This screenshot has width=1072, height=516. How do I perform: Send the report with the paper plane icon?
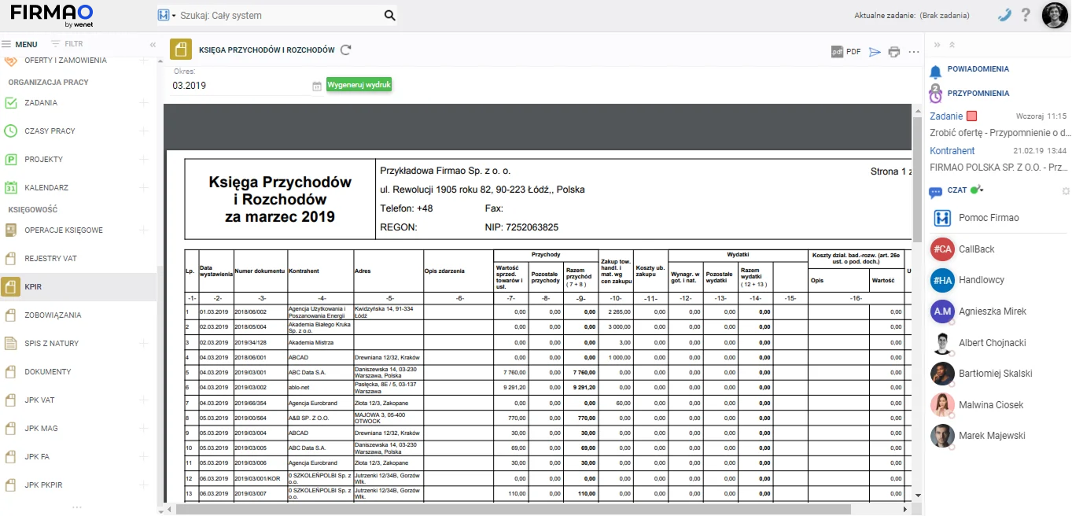pyautogui.click(x=875, y=52)
